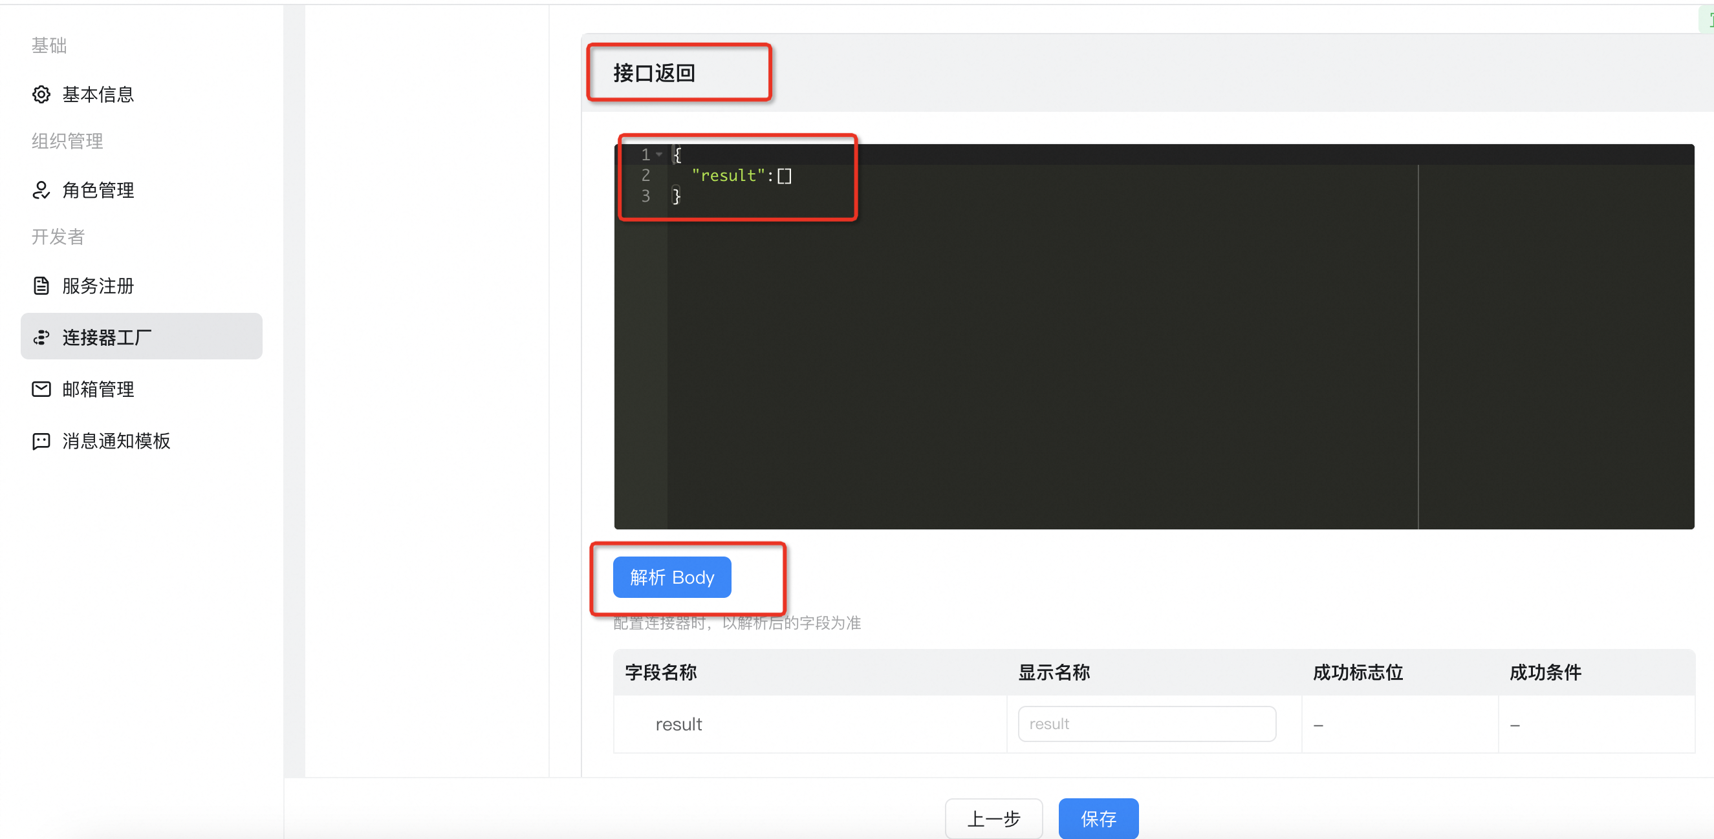
Task: Go back with the 上一步 button
Action: (993, 818)
